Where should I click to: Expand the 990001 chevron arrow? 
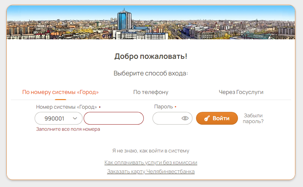75,118
